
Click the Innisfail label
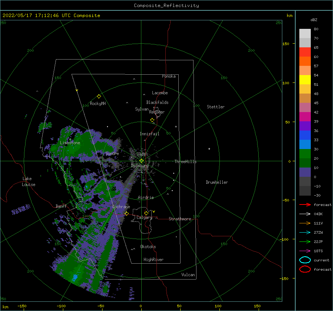(x=149, y=134)
